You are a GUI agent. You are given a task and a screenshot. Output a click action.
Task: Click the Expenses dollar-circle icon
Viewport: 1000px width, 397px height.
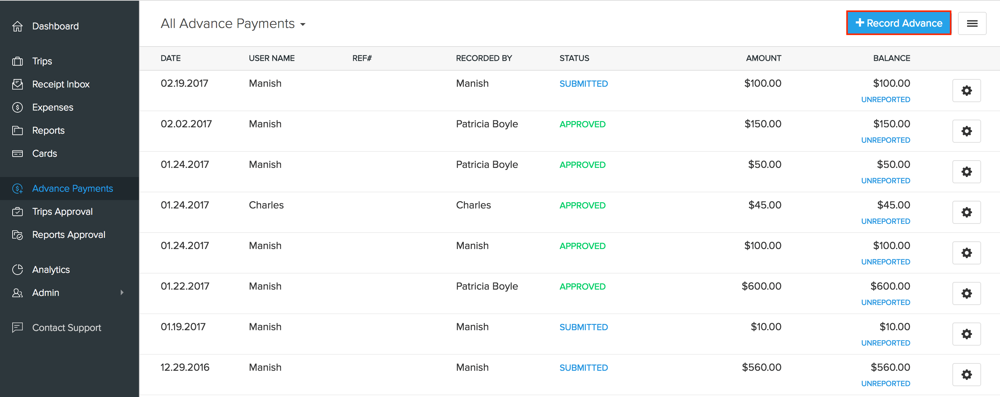click(18, 107)
